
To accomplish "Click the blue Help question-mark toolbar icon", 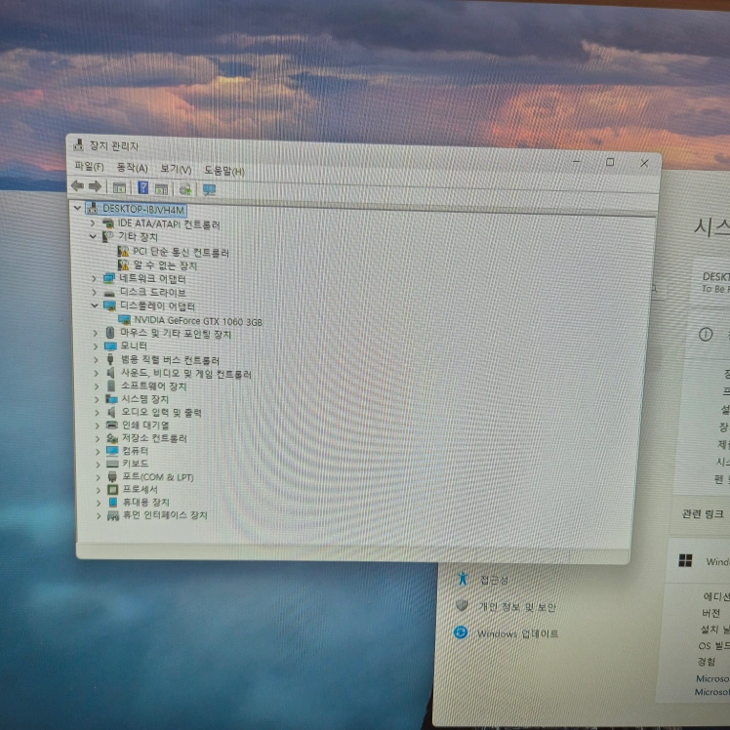I will 142,187.
